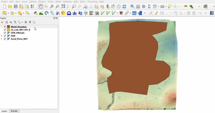Image resolution: width=215 pixels, height=113 pixels.
Task: Expand the DEM layer tree node
Action: click(x=2, y=36)
